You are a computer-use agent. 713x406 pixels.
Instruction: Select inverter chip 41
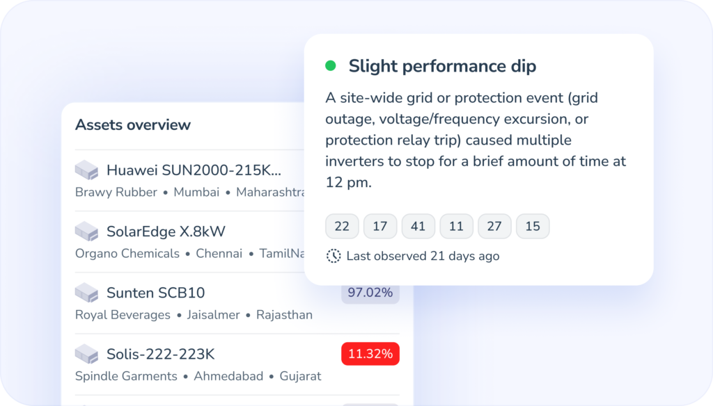click(x=418, y=226)
